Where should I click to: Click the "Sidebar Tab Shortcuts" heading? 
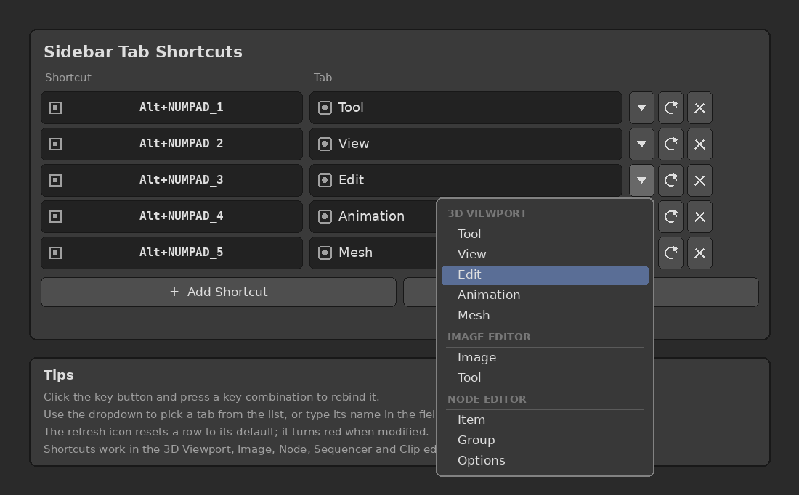point(143,52)
